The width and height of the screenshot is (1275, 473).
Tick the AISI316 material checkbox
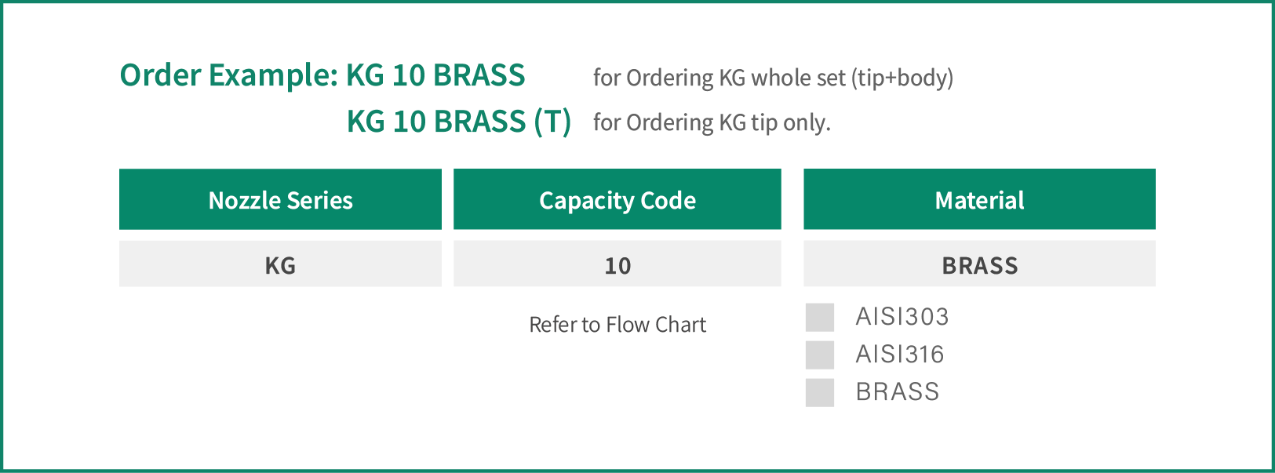click(819, 355)
